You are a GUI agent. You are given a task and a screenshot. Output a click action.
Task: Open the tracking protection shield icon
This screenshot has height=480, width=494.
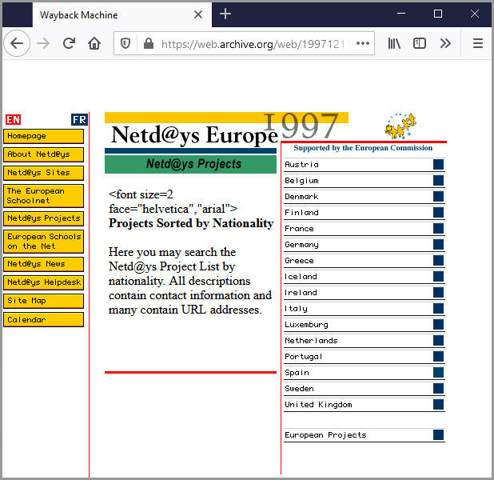click(x=125, y=43)
